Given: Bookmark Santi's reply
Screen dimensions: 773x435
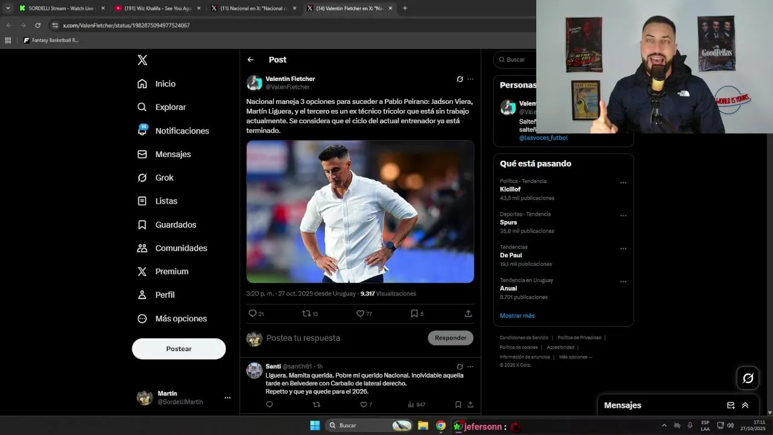Looking at the screenshot, I should point(458,405).
